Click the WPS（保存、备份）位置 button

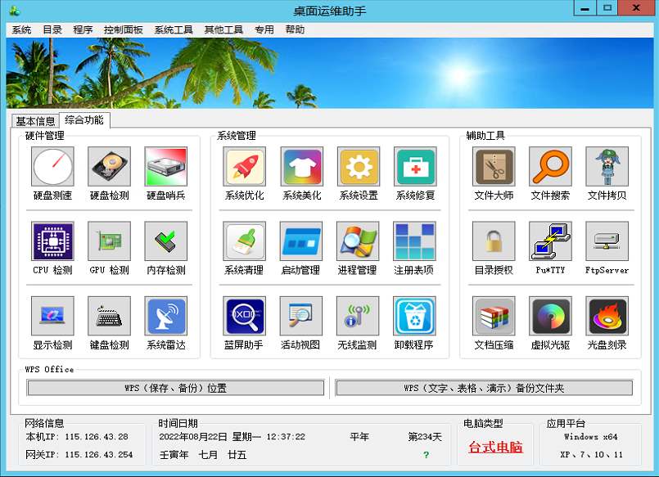176,388
